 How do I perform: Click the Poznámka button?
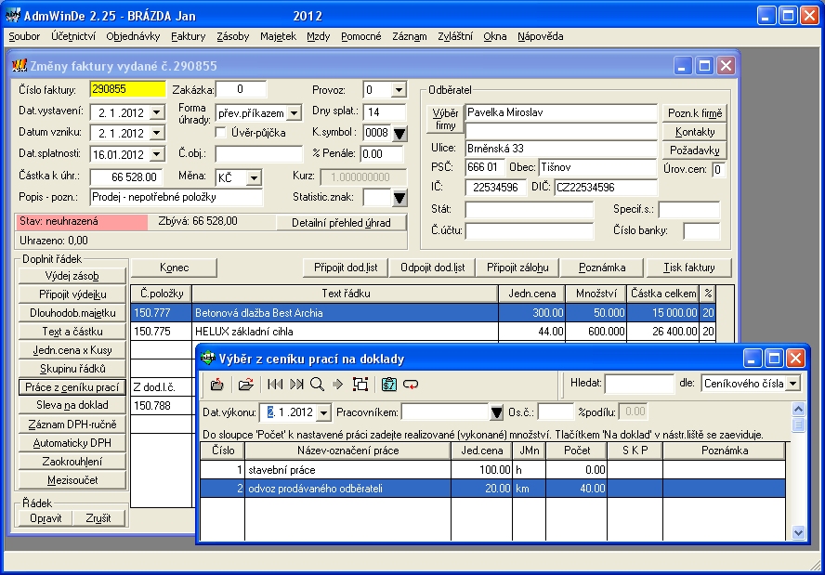pyautogui.click(x=602, y=268)
